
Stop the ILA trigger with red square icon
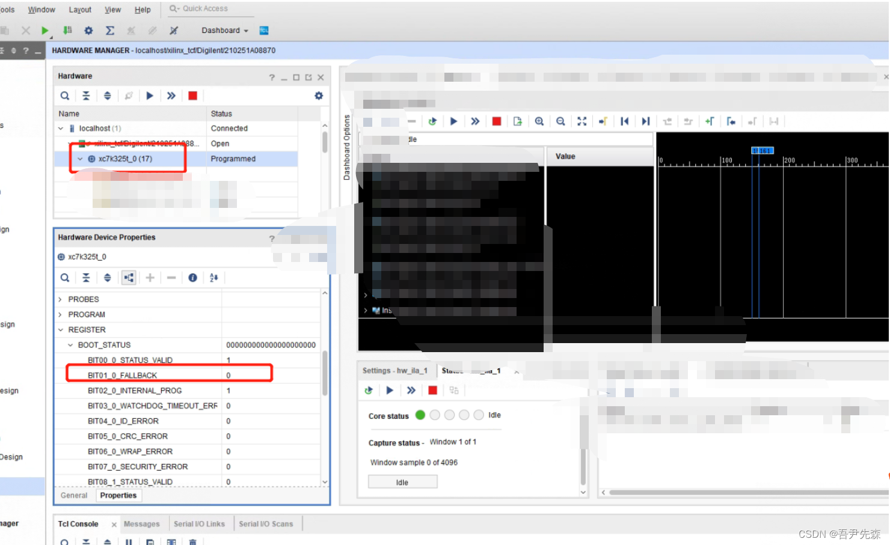tap(496, 121)
